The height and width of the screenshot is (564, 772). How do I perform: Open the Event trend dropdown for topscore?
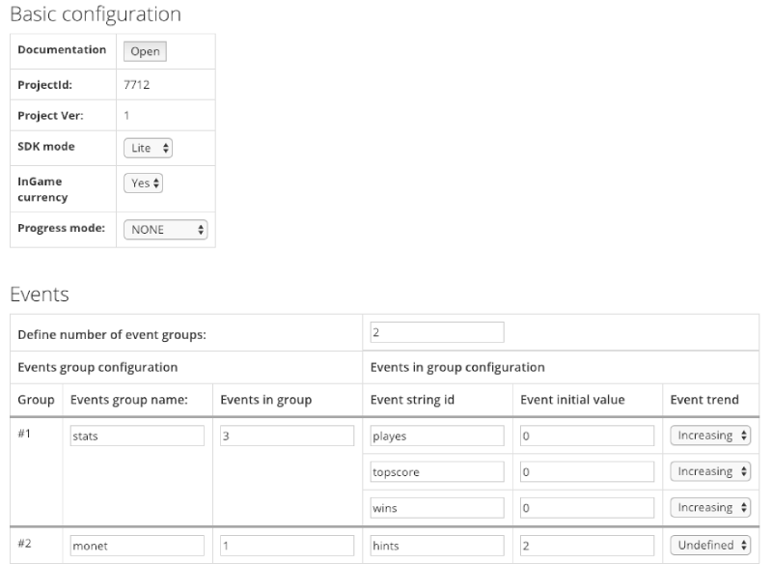pyautogui.click(x=710, y=471)
